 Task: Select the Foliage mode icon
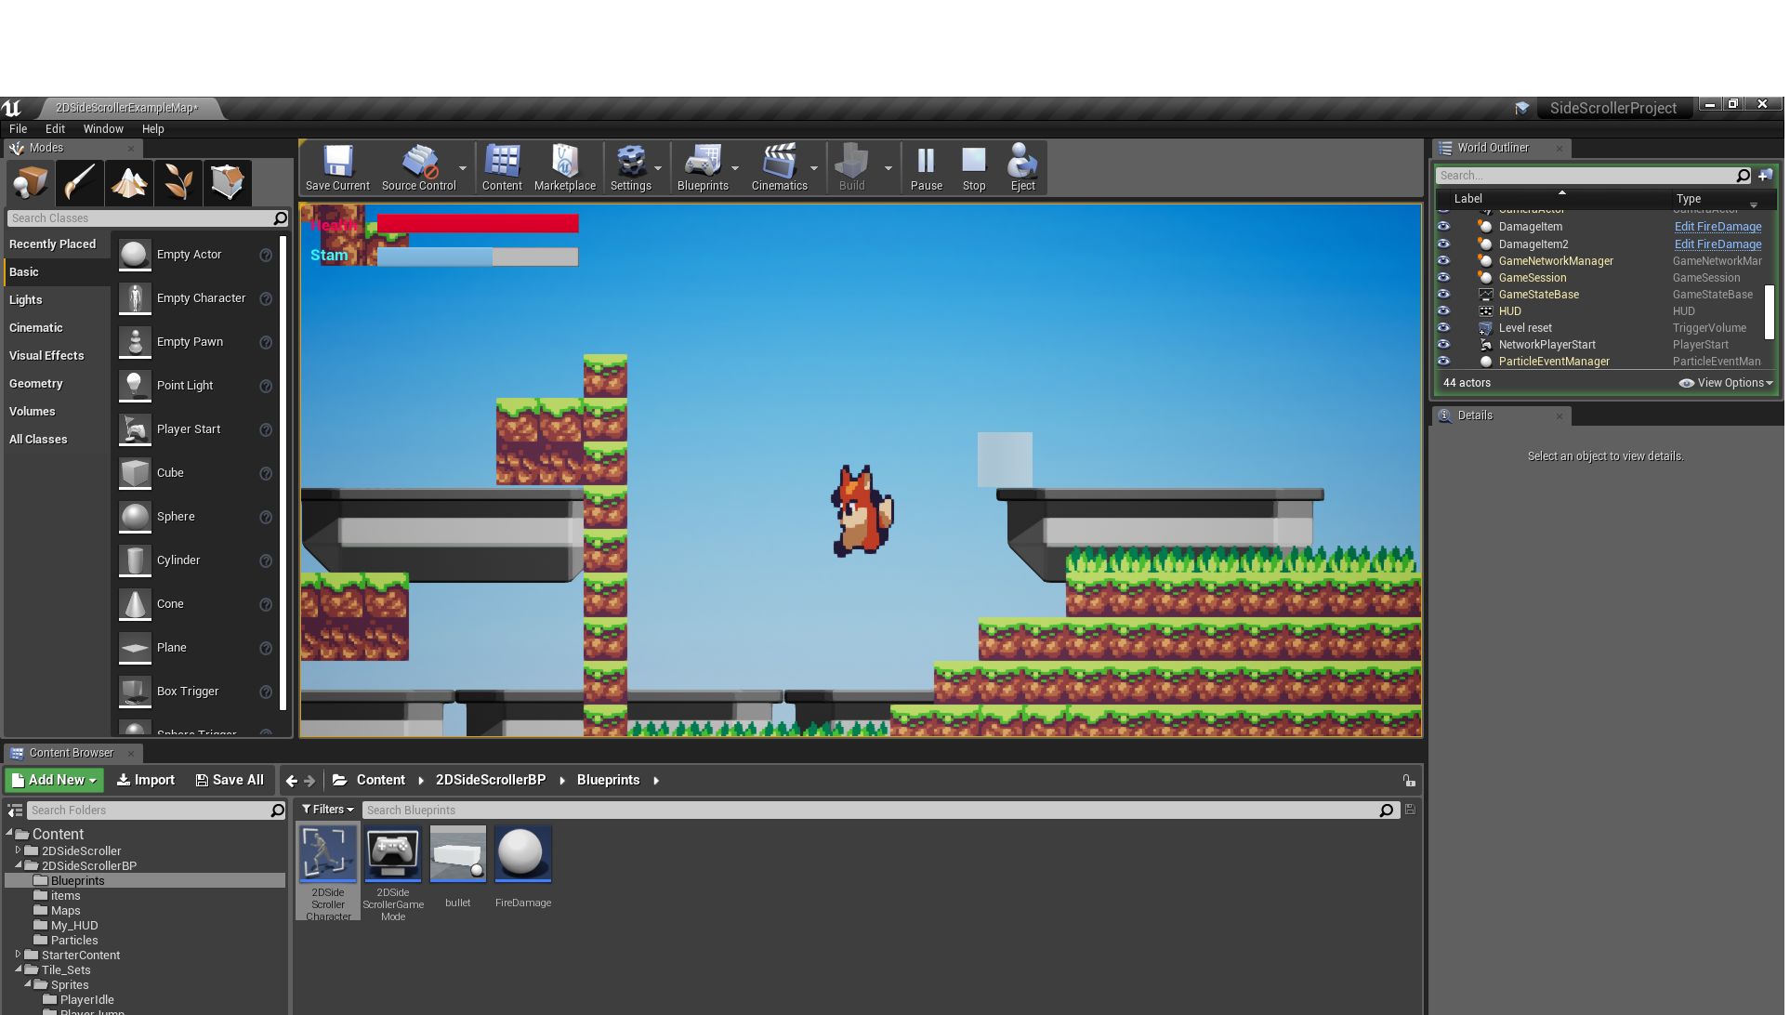pos(178,182)
